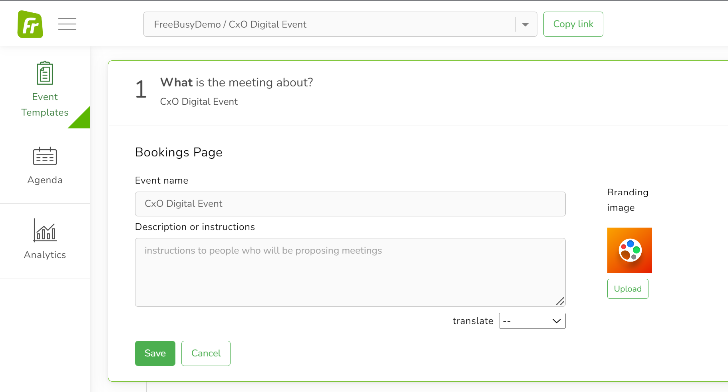Select the Event Templates text label
Screen dimensions: 728x392
[x=45, y=104]
